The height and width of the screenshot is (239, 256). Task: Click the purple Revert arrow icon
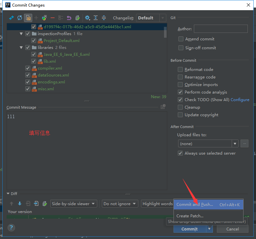[x=69, y=18]
